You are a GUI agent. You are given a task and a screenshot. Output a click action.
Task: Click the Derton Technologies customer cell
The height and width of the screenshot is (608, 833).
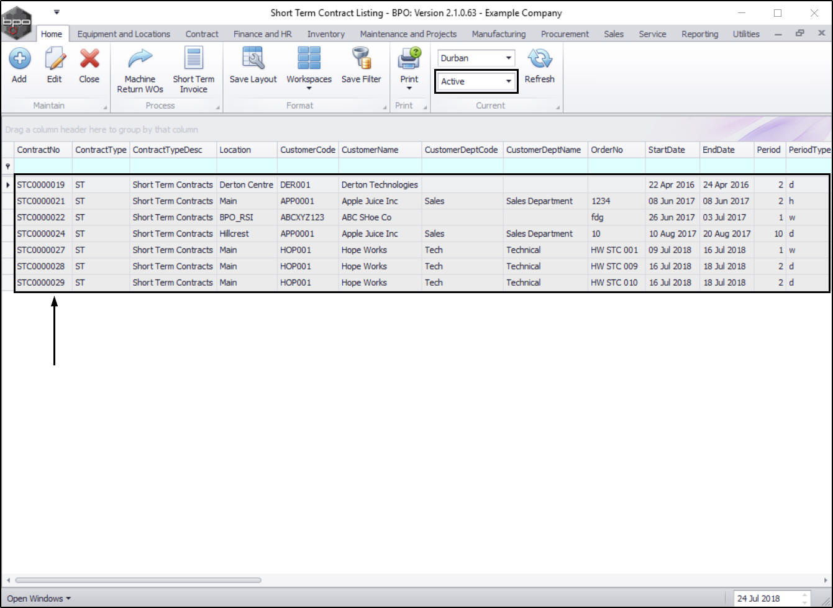(380, 184)
